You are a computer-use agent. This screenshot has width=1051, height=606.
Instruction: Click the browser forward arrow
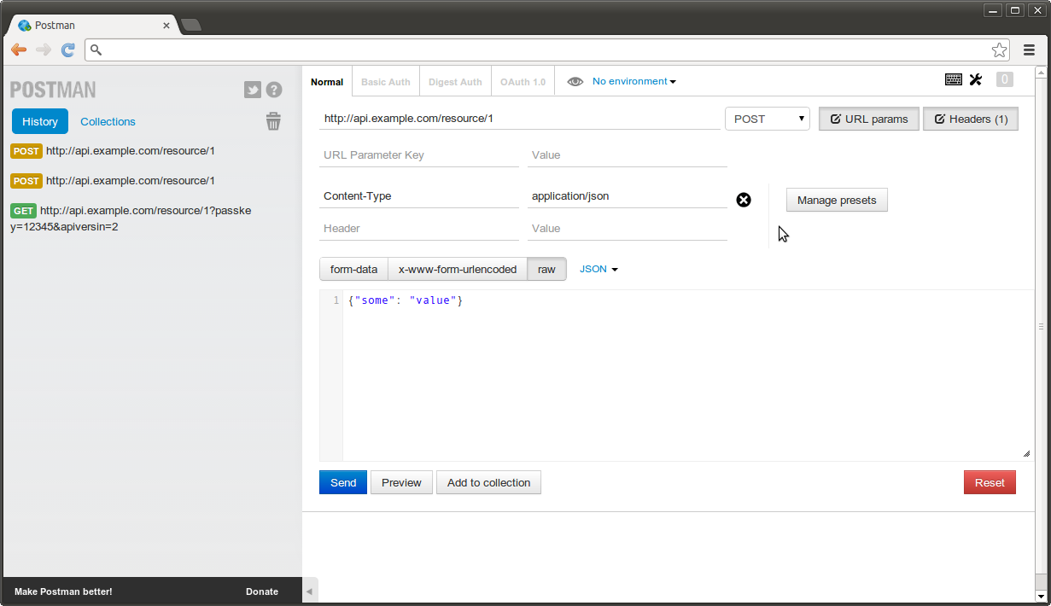coord(44,50)
